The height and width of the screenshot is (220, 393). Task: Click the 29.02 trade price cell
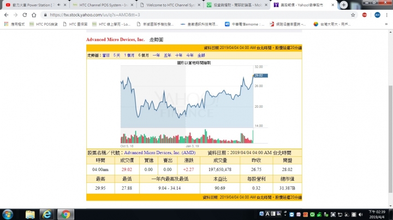click(127, 169)
